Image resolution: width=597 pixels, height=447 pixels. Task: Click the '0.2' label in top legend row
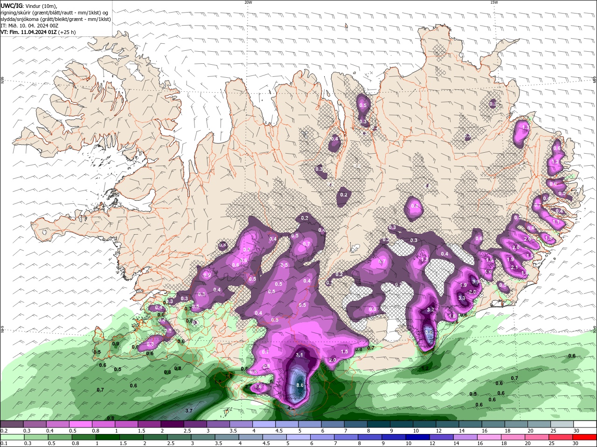4,431
